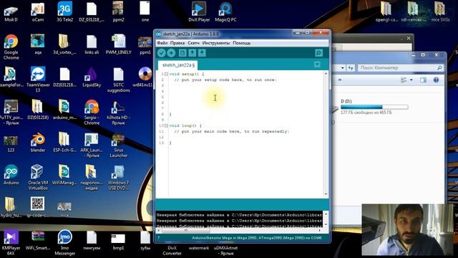Open the Serial Monitor magnifier icon
Image resolution: width=458 pixels, height=258 pixels.
pos(318,53)
